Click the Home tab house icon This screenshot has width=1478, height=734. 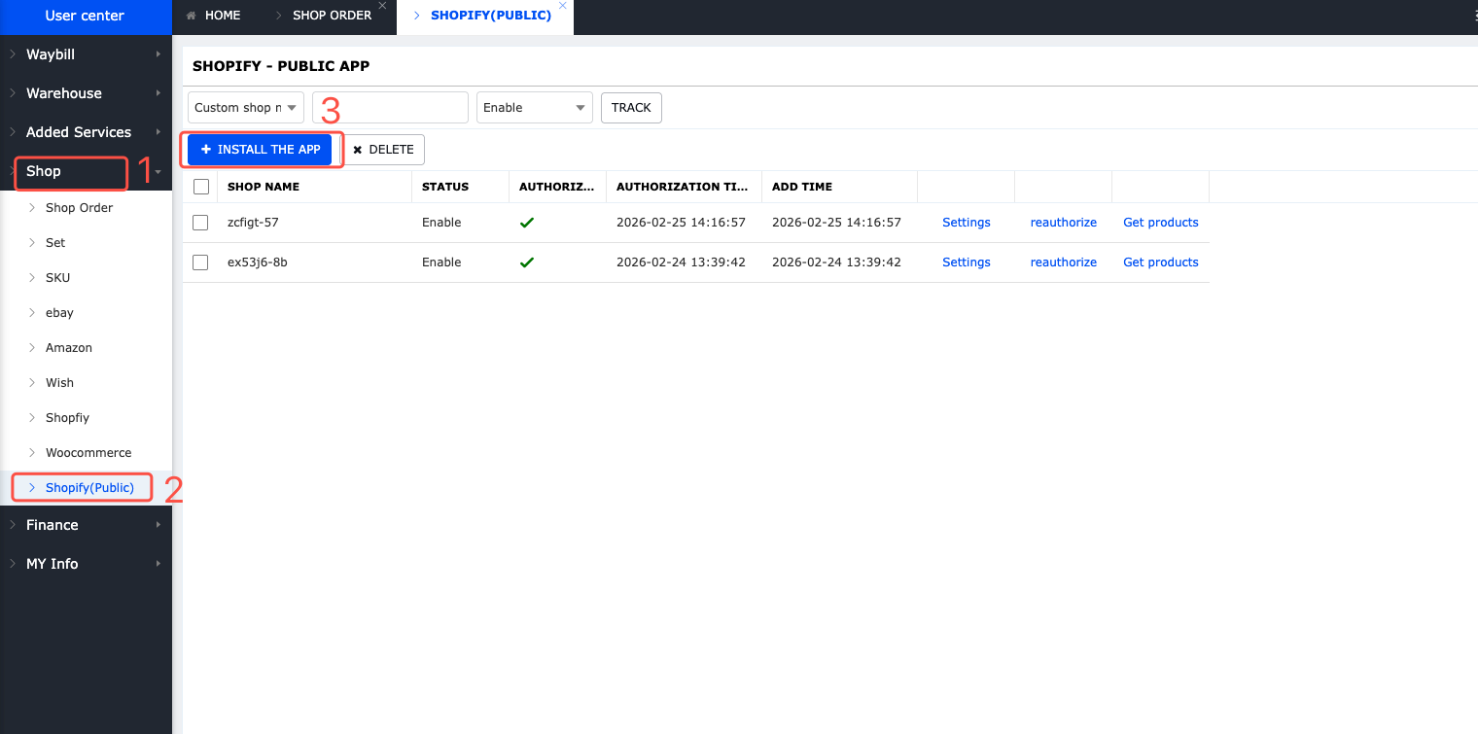[191, 16]
